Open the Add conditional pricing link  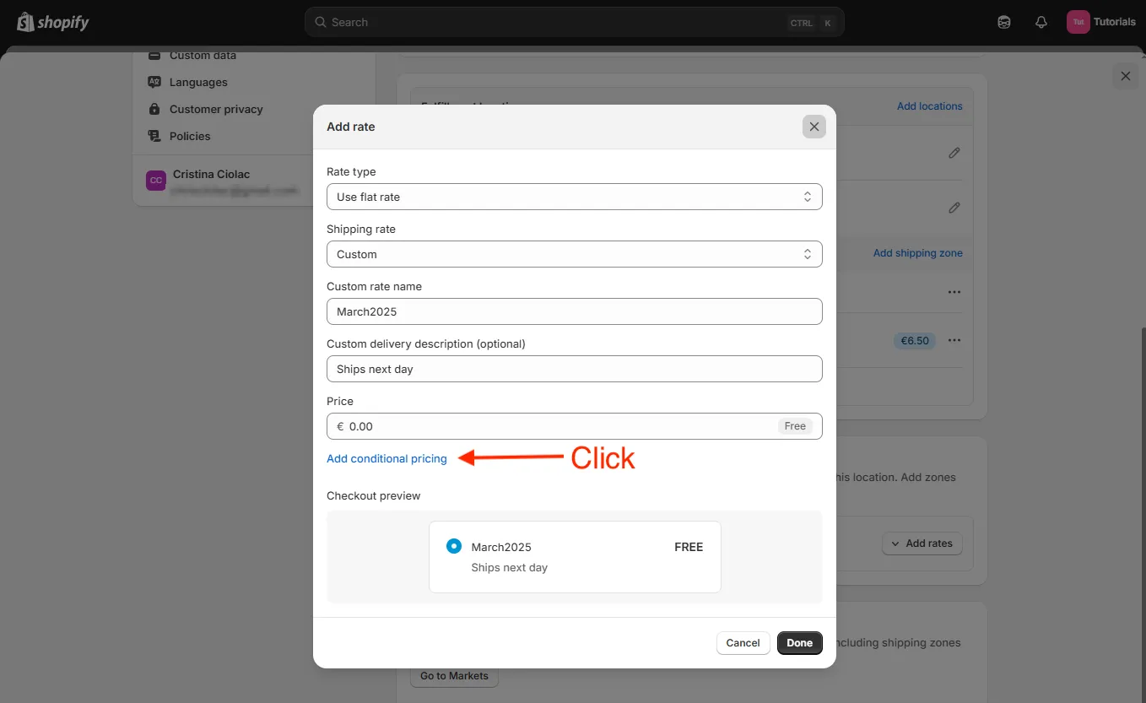click(x=387, y=458)
